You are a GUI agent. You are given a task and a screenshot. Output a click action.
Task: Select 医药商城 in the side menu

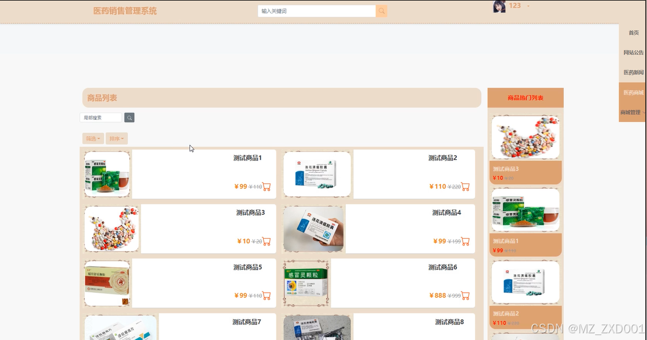633,93
